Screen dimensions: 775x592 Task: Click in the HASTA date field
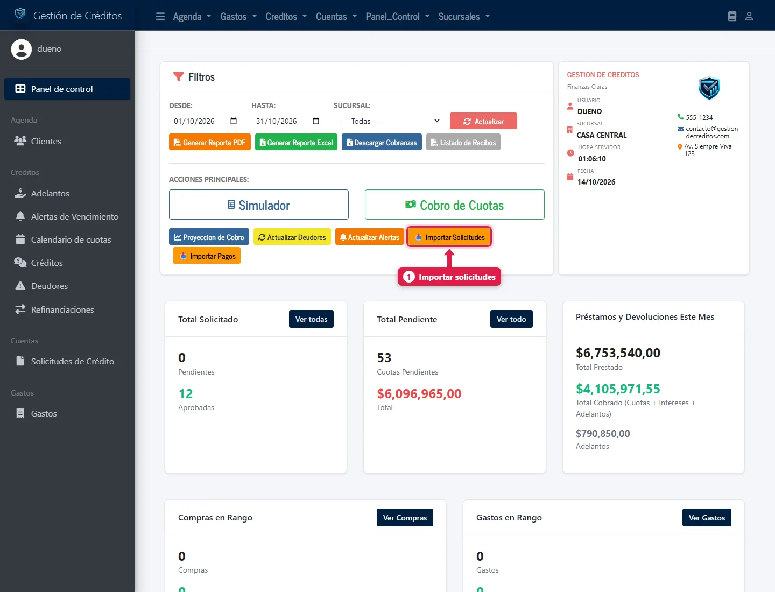pos(288,121)
